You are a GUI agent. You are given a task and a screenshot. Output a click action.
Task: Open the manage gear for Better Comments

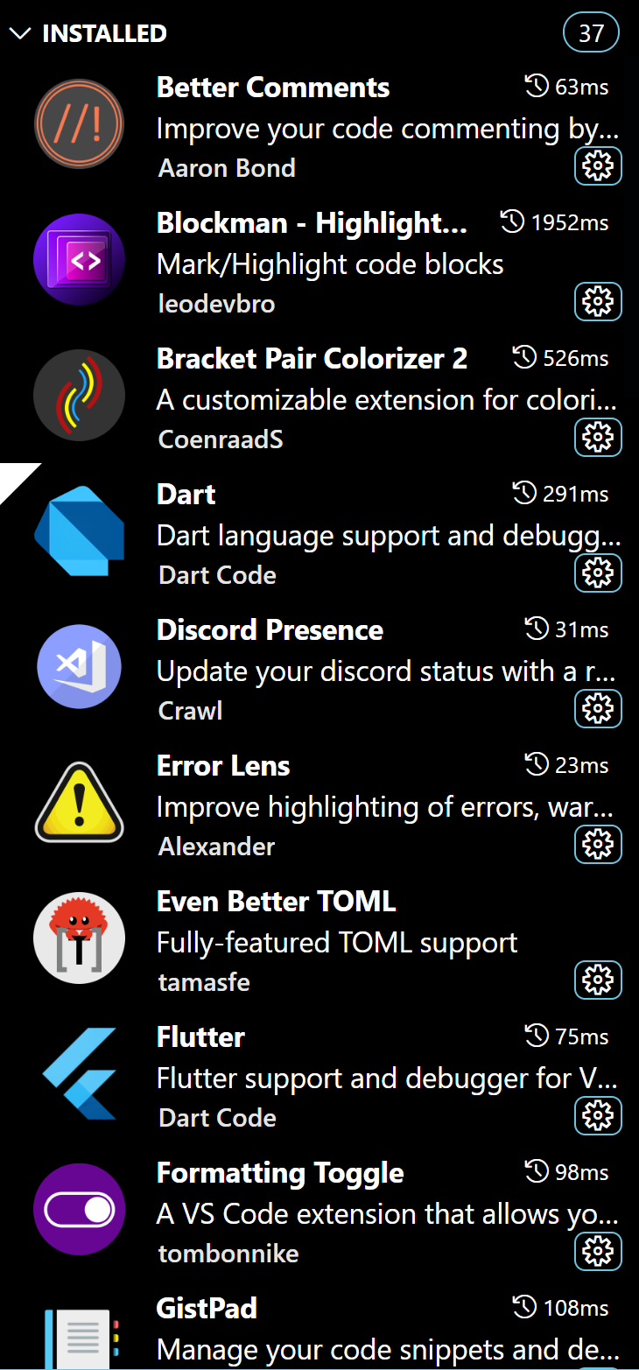598,165
